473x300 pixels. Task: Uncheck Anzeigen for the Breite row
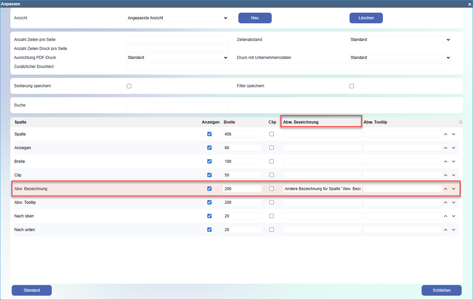(x=209, y=161)
